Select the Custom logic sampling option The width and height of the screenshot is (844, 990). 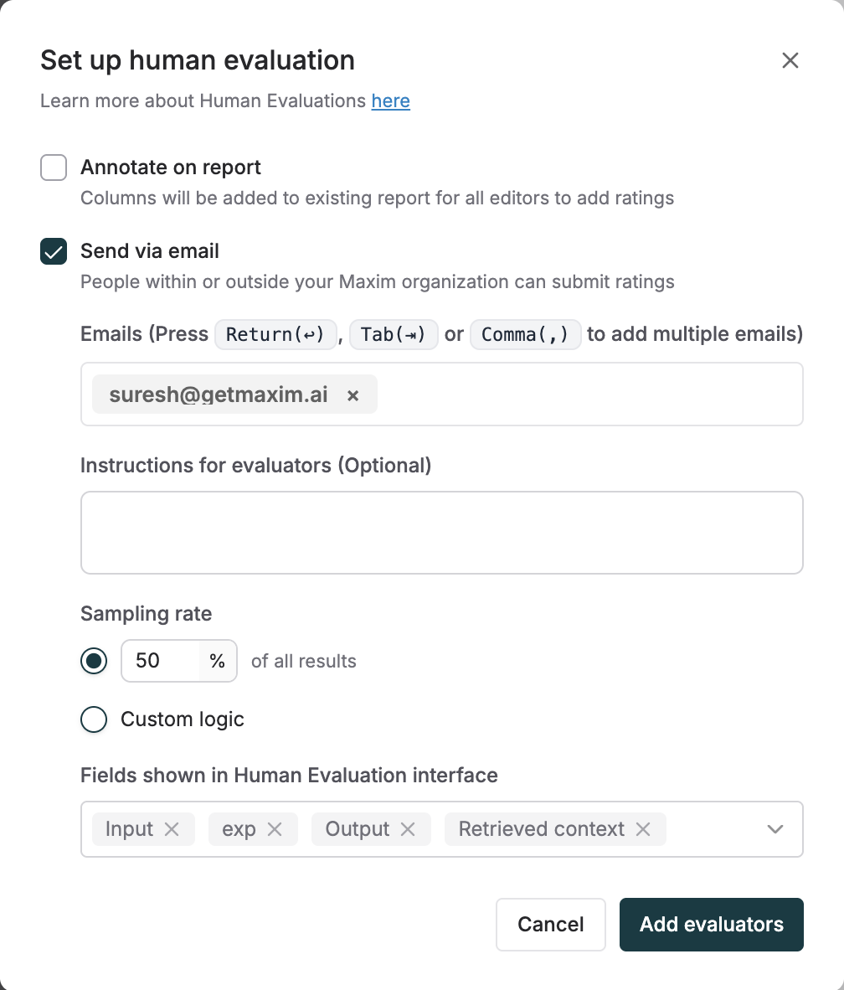[x=94, y=719]
